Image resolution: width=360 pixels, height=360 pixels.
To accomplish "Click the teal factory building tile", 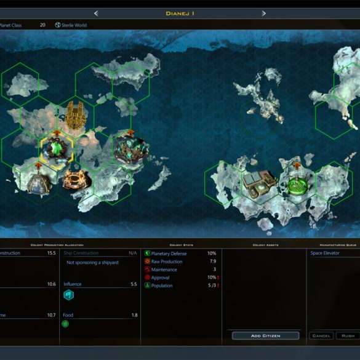I will tap(131, 150).
